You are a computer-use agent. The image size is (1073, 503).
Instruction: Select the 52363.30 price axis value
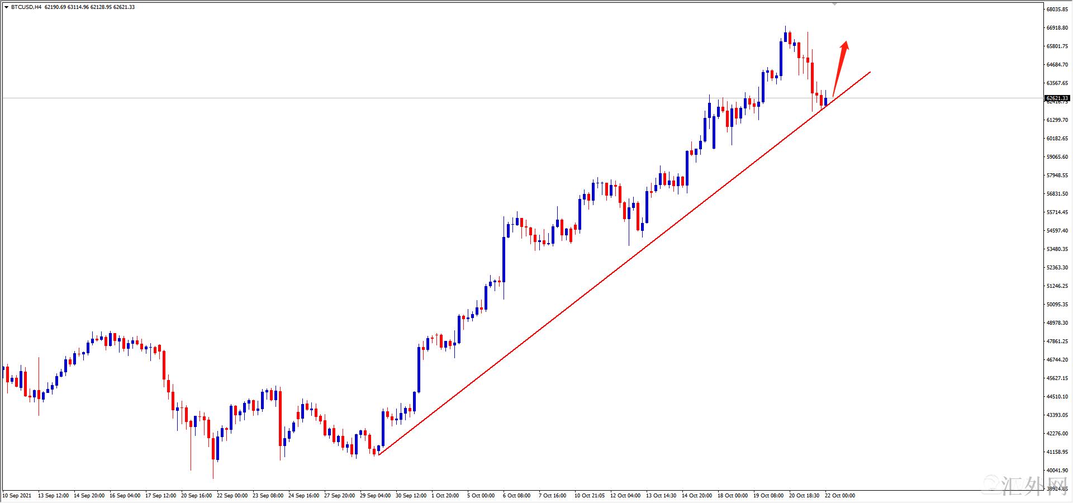(x=1057, y=268)
